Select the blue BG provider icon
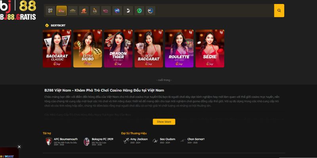317x158 pixels. click(117, 11)
